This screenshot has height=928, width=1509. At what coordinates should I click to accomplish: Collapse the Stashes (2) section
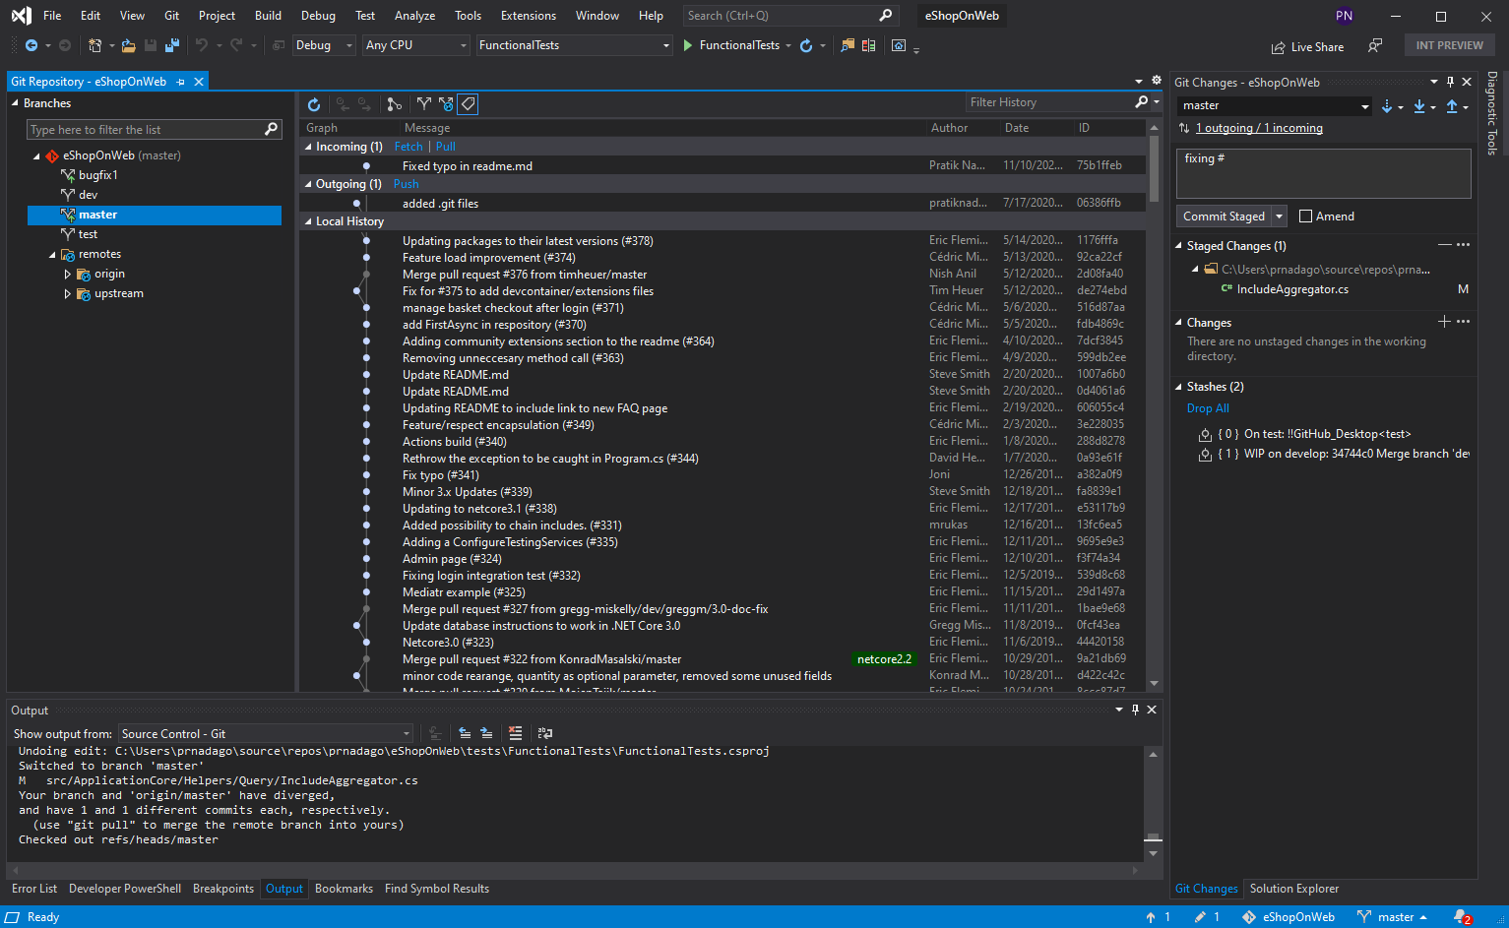coord(1179,387)
